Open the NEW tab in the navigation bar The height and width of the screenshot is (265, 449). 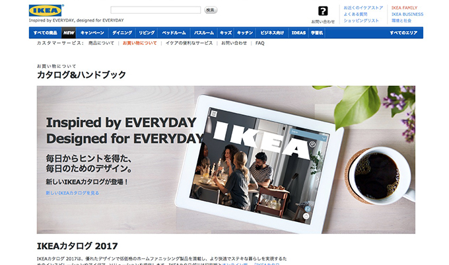coord(69,32)
